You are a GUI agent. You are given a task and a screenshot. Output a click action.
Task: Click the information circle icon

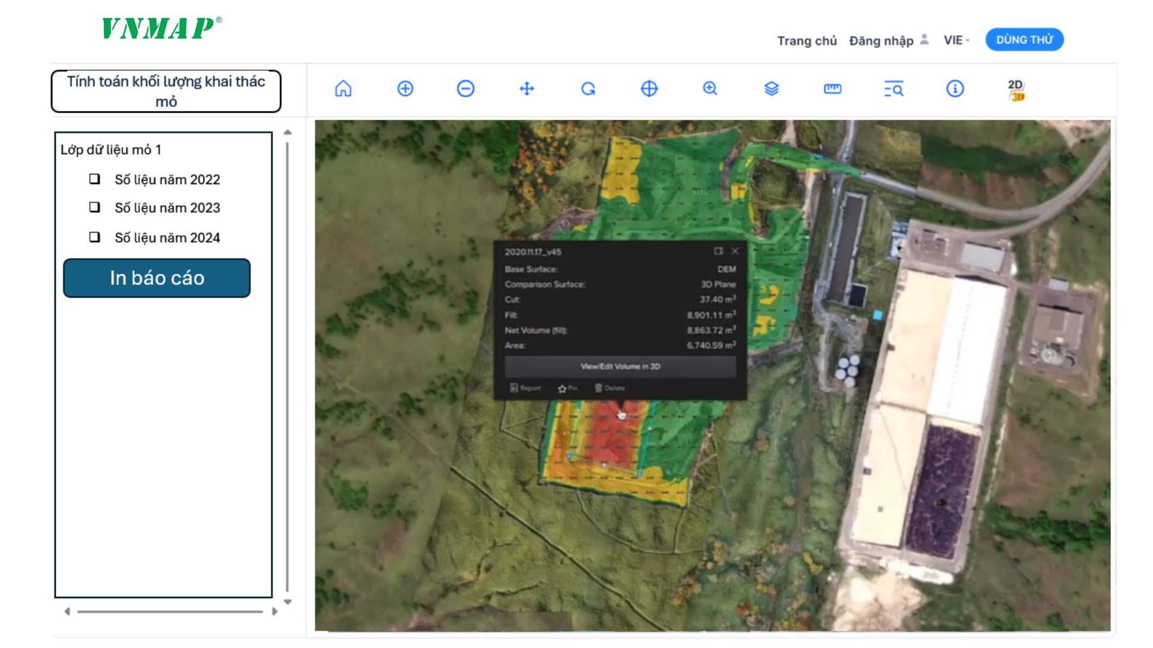[955, 89]
